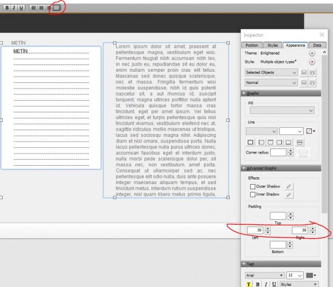Click the first style icon beside Normal
Screen dimensions: 333x287
tap(304, 82)
